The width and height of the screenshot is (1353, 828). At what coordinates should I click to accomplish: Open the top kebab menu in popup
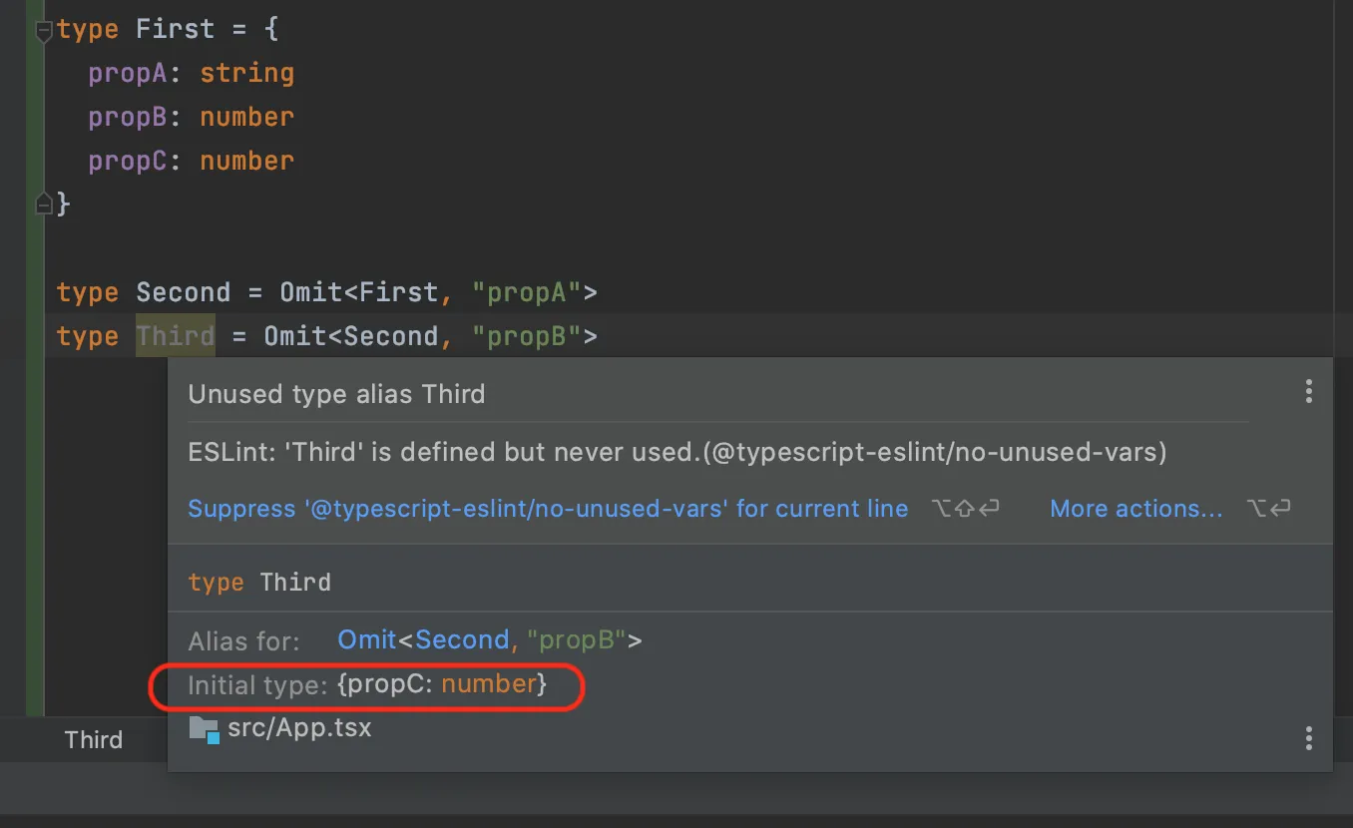pos(1308,392)
